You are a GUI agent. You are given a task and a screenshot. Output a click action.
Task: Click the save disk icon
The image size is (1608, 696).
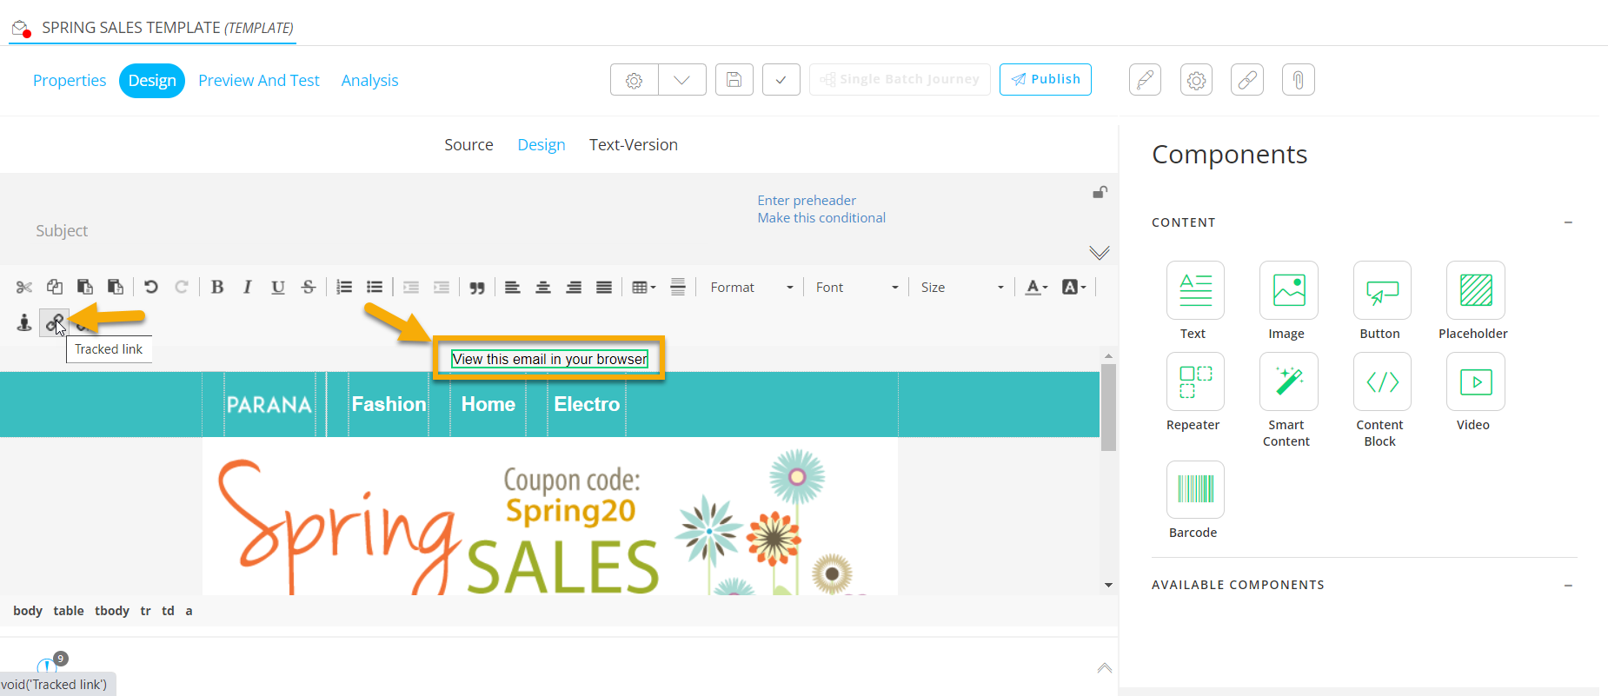(x=734, y=80)
